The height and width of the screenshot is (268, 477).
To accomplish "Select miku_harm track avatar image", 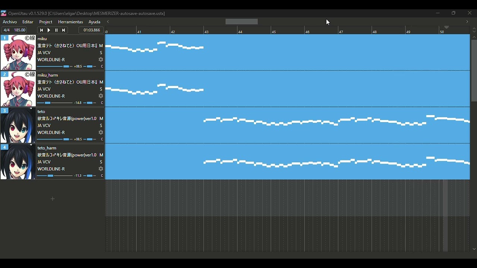I will [18, 89].
